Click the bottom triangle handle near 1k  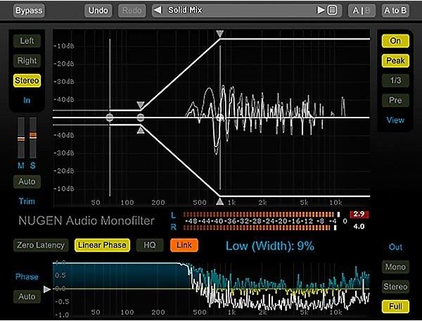(220, 201)
